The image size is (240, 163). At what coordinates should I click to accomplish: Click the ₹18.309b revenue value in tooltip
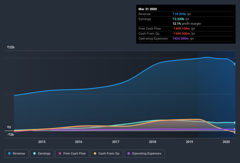coord(179,14)
